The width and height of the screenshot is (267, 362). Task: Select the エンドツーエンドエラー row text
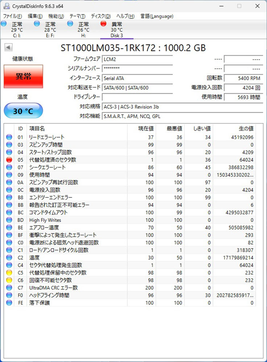coord(51,197)
